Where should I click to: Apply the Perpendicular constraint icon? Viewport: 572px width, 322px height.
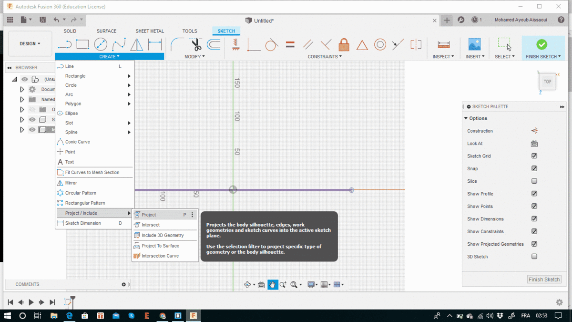point(326,45)
